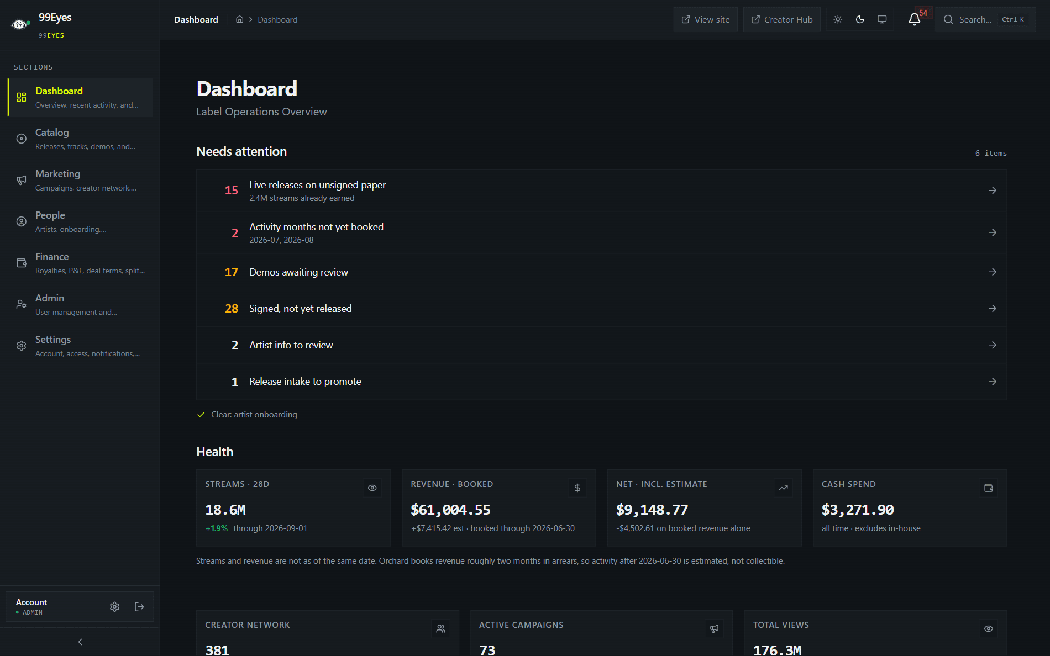Click the Account admin label

(x=32, y=606)
